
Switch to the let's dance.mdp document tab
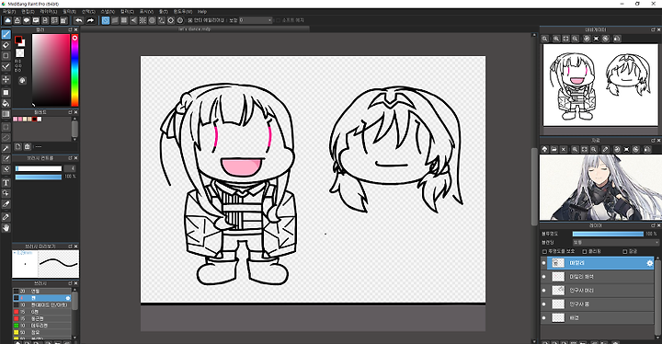(x=194, y=29)
